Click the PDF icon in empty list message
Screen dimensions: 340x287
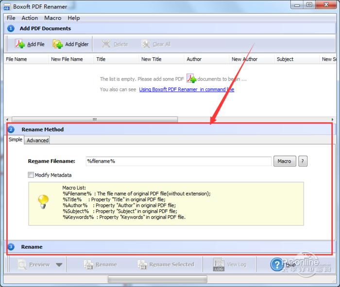(x=191, y=78)
